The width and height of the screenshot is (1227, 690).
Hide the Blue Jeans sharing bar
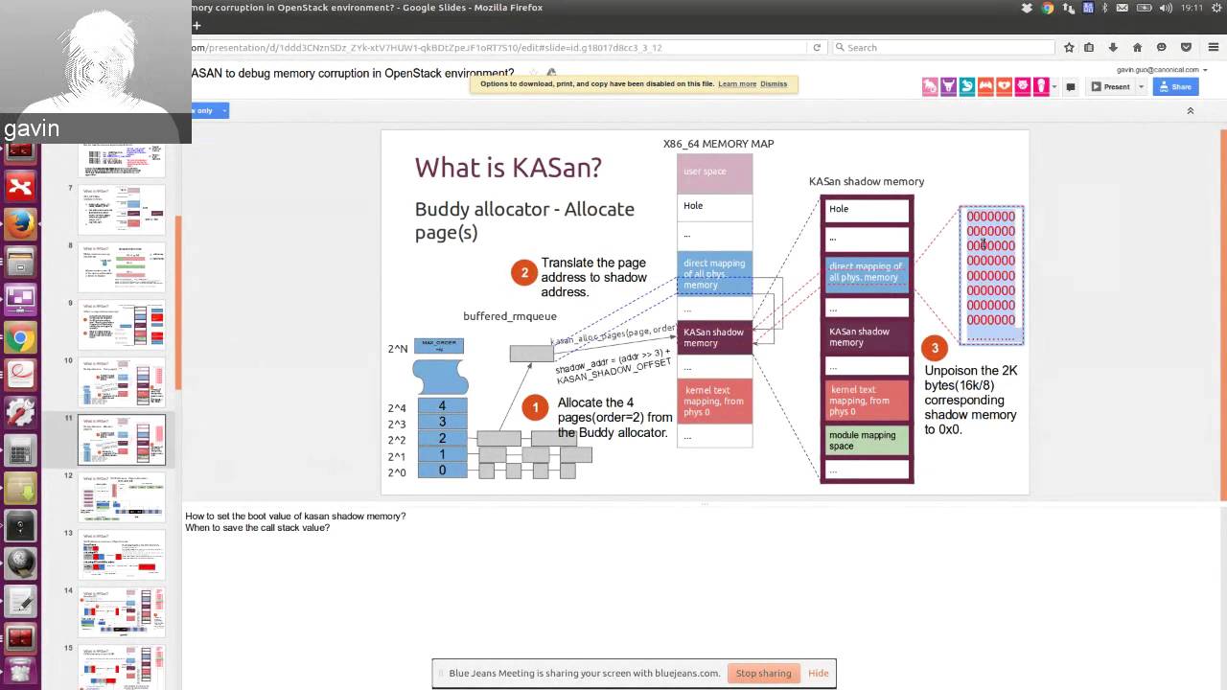(x=818, y=673)
